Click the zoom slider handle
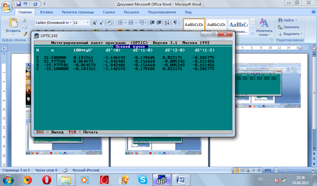 (x=285, y=170)
